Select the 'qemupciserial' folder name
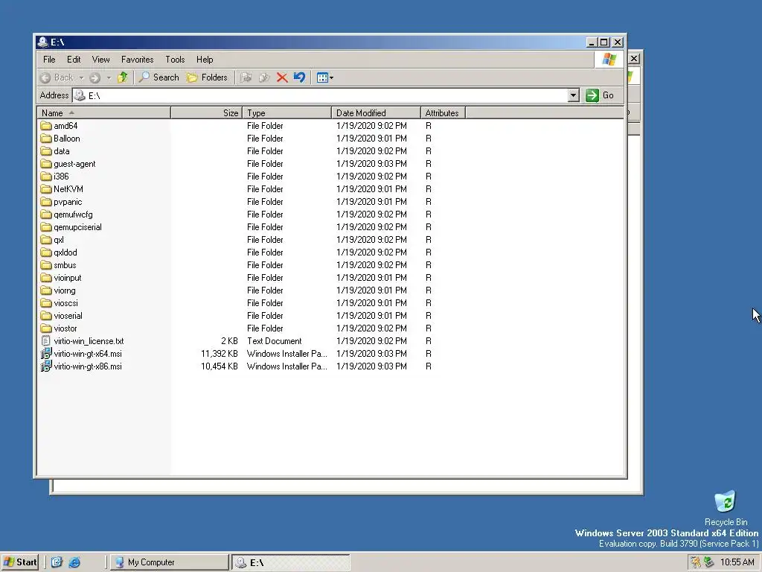The image size is (762, 572). (x=77, y=227)
